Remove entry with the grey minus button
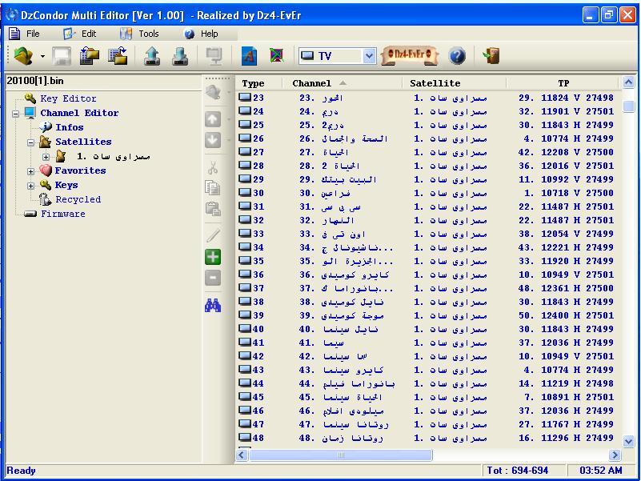Viewport: 641px width, 481px height. 213,279
